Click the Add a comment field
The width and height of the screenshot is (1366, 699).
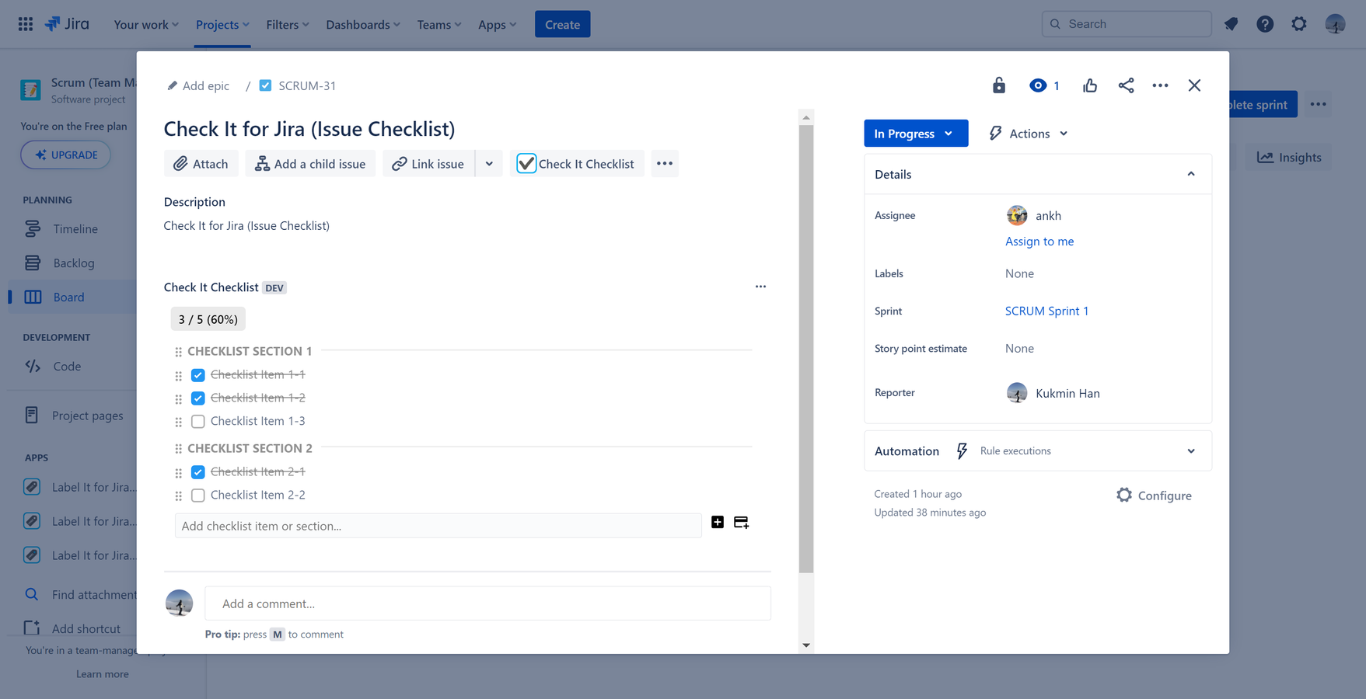[487, 603]
